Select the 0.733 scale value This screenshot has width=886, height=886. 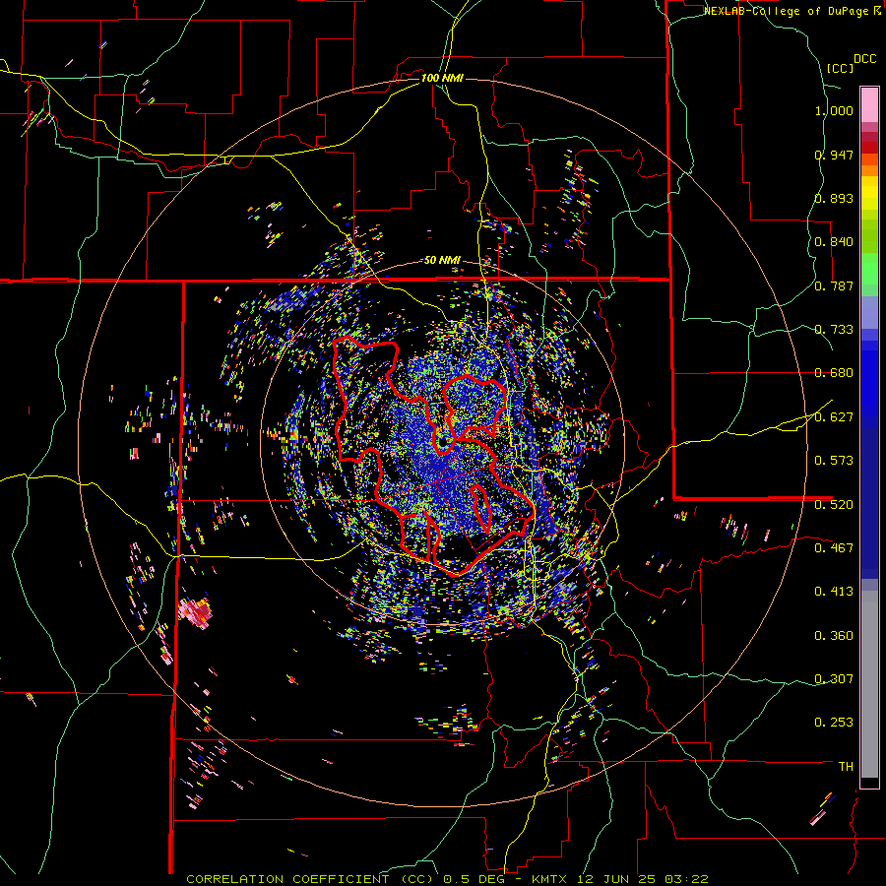click(x=834, y=330)
